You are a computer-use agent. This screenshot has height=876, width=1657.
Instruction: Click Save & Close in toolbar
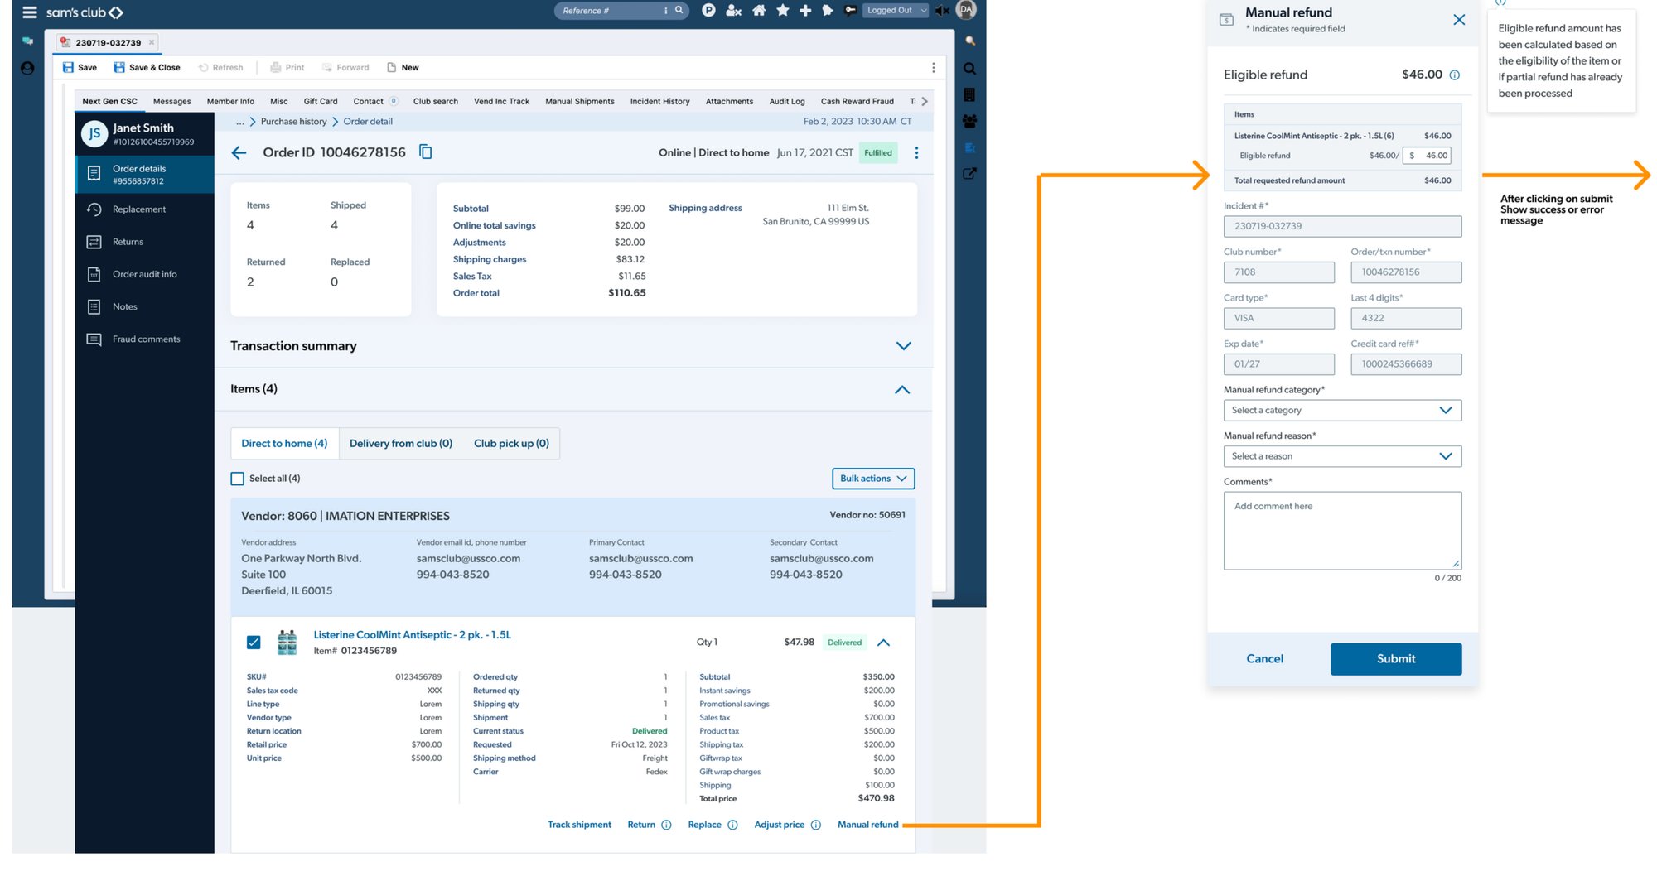click(147, 68)
